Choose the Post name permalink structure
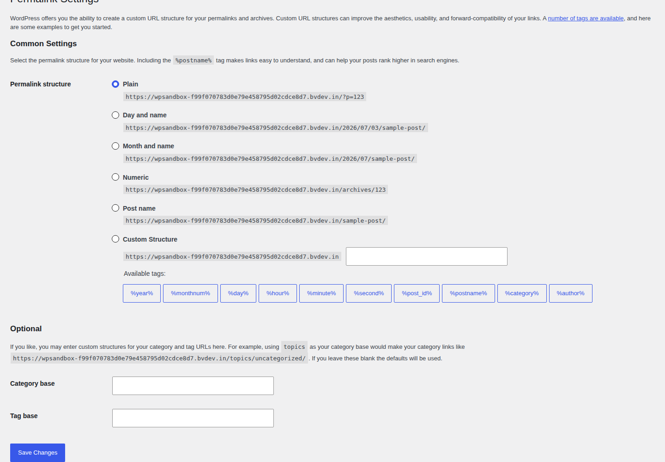 [115, 208]
